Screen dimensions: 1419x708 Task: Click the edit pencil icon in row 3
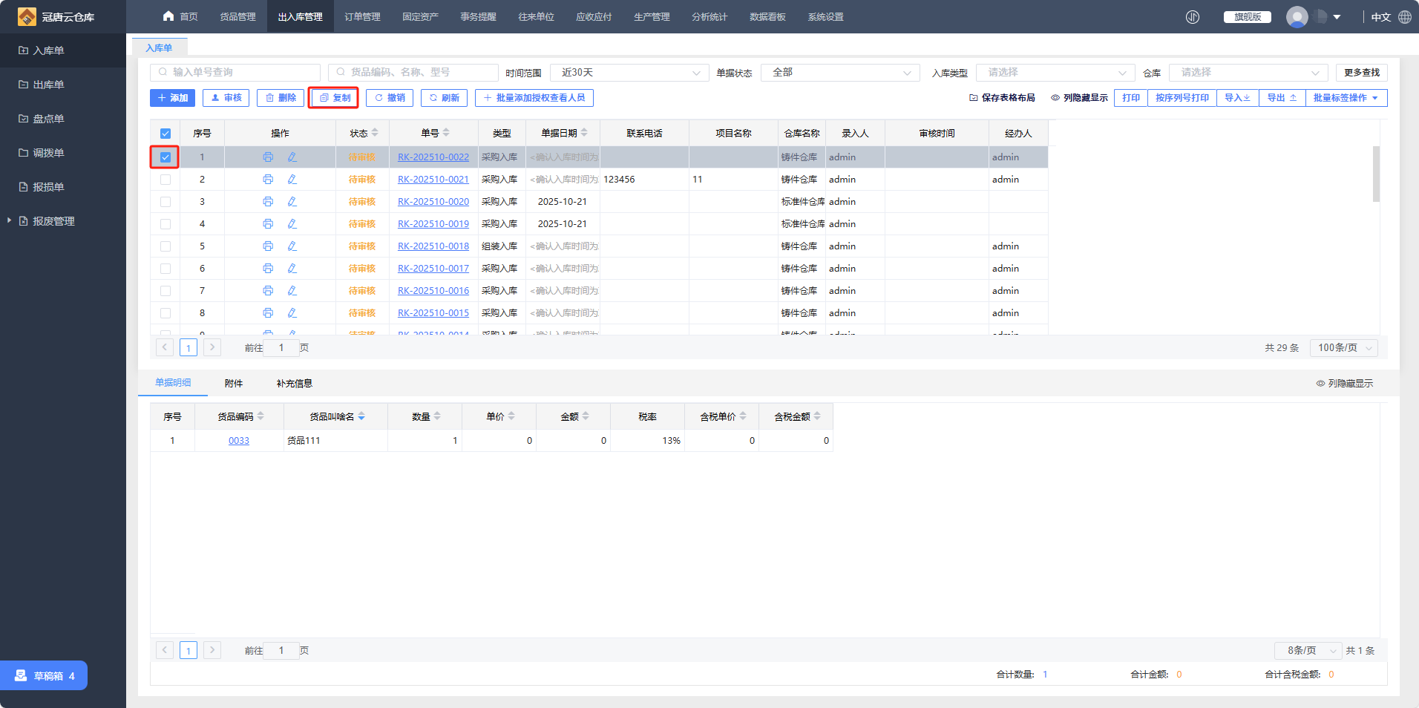(292, 202)
